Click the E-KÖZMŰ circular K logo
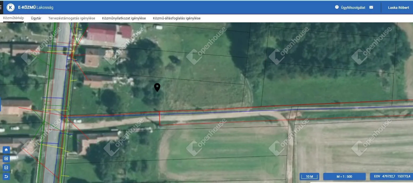413x183 pixels. (x=11, y=7)
